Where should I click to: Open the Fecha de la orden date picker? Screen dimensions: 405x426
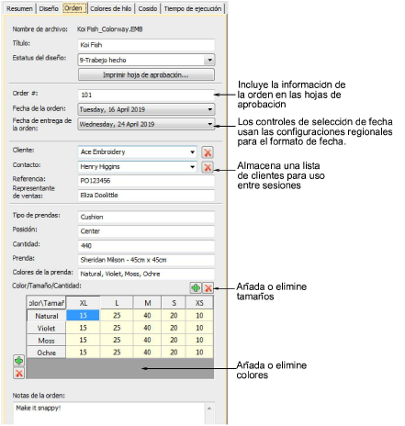coord(210,109)
